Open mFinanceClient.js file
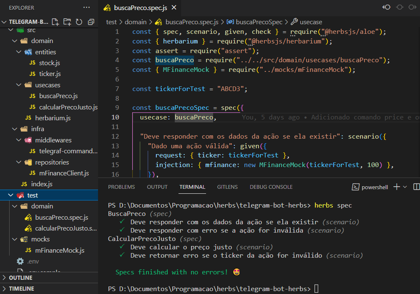Screen dimensions: 420x294 tap(64, 173)
